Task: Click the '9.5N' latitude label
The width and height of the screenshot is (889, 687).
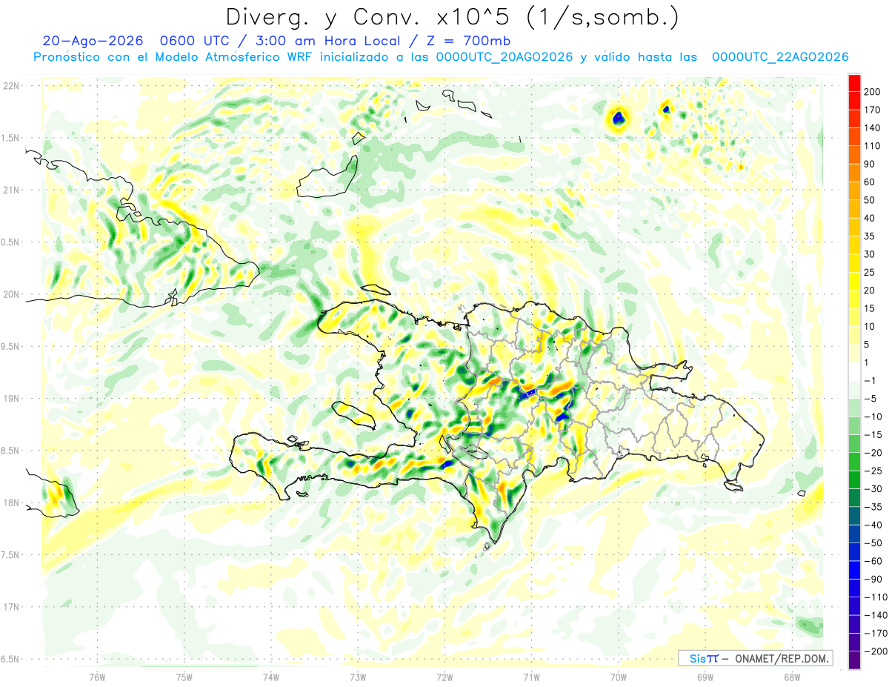Action: (10, 346)
